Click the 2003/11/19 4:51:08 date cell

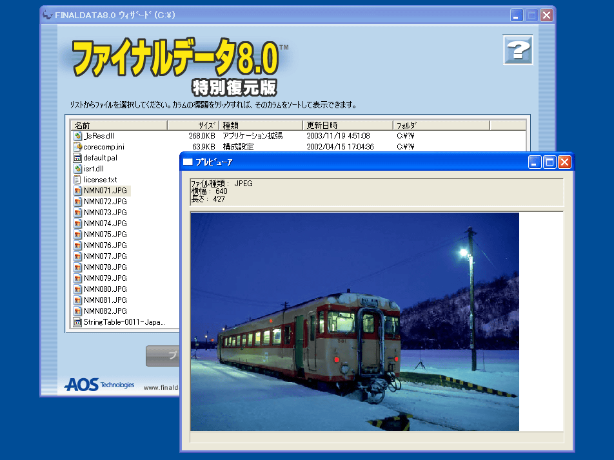point(338,136)
